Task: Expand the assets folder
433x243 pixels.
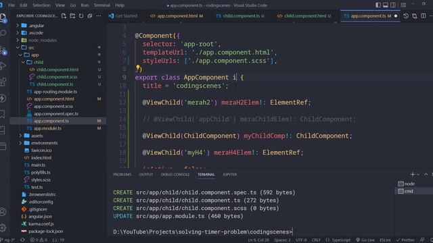Action: pos(37,136)
